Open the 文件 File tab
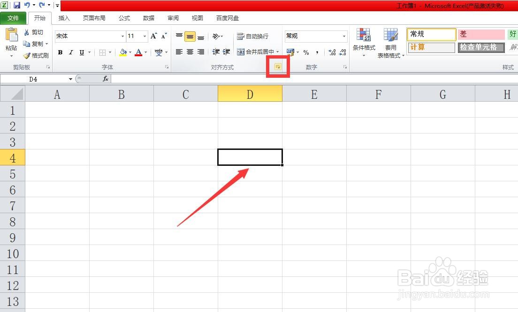Screen dimensions: 518x312 (x=13, y=18)
